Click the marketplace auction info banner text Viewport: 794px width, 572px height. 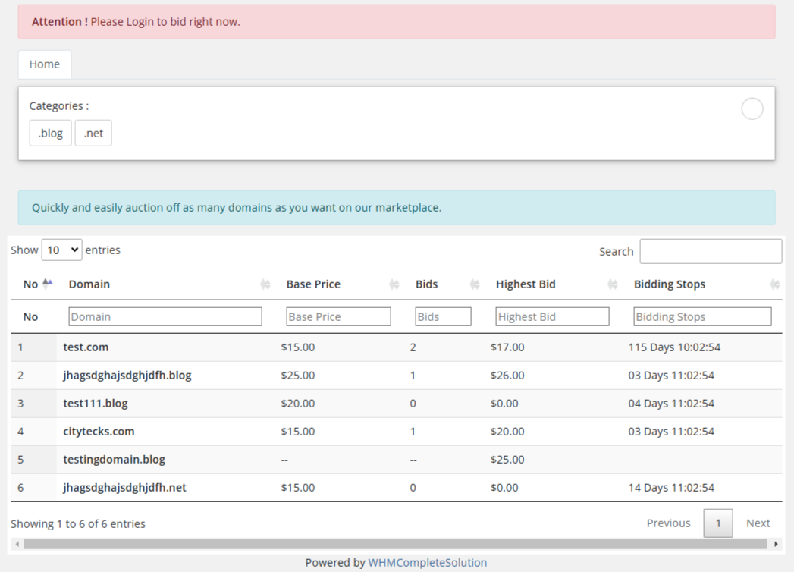pos(237,208)
